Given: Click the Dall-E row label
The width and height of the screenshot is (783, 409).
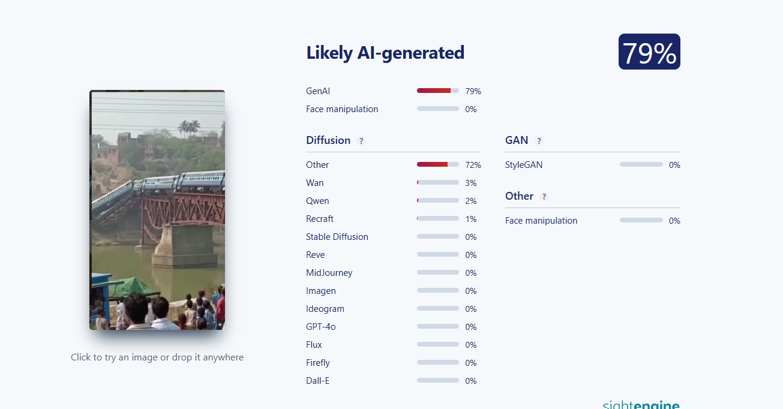Looking at the screenshot, I should click(x=318, y=381).
